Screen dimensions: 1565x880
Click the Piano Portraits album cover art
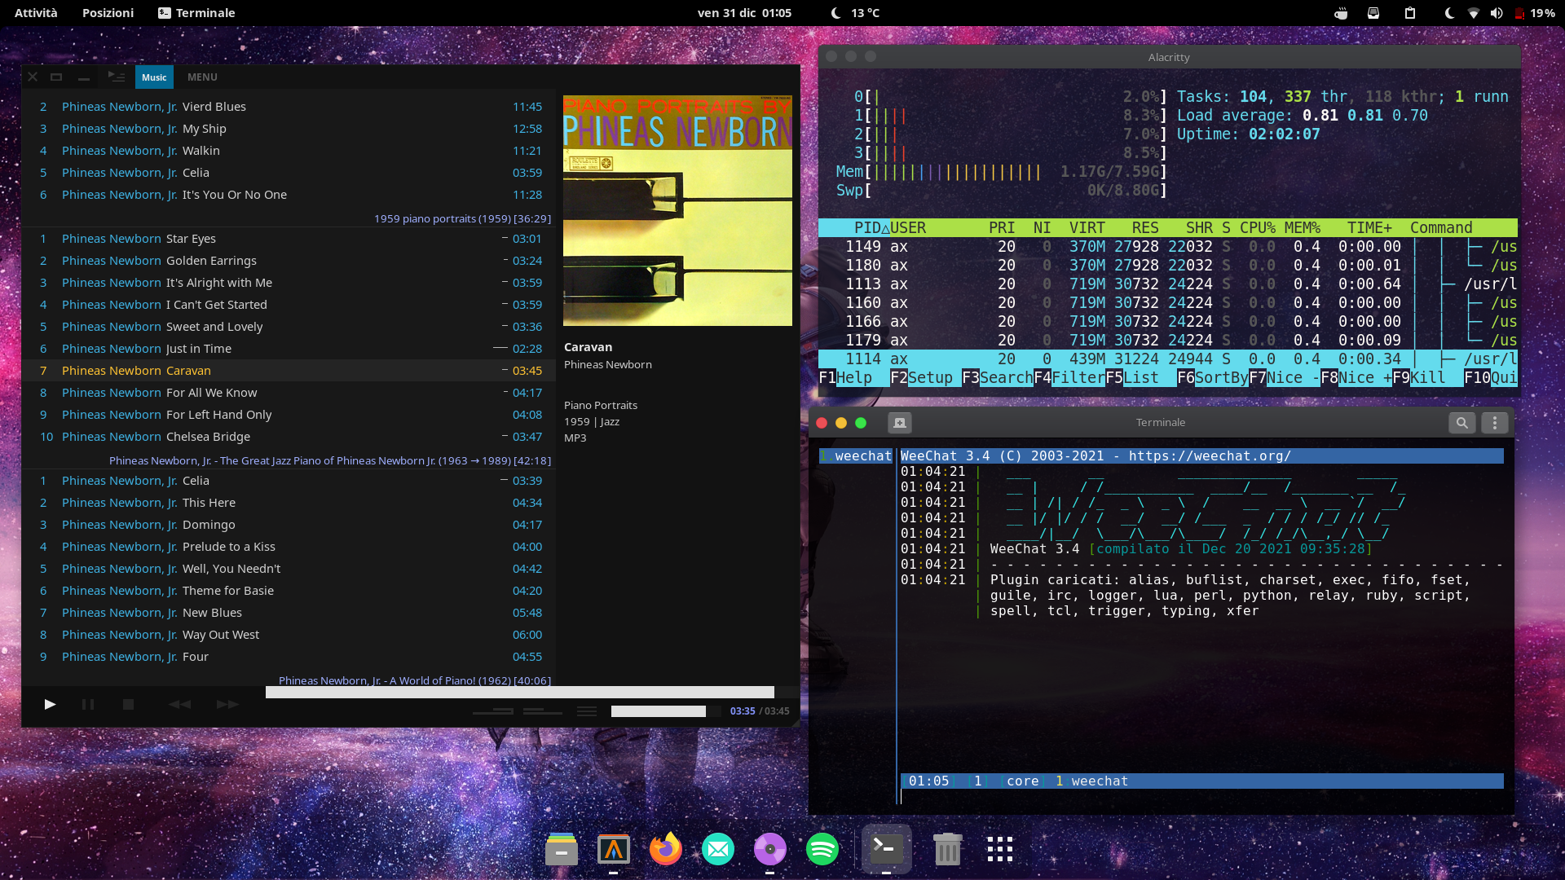click(x=677, y=211)
